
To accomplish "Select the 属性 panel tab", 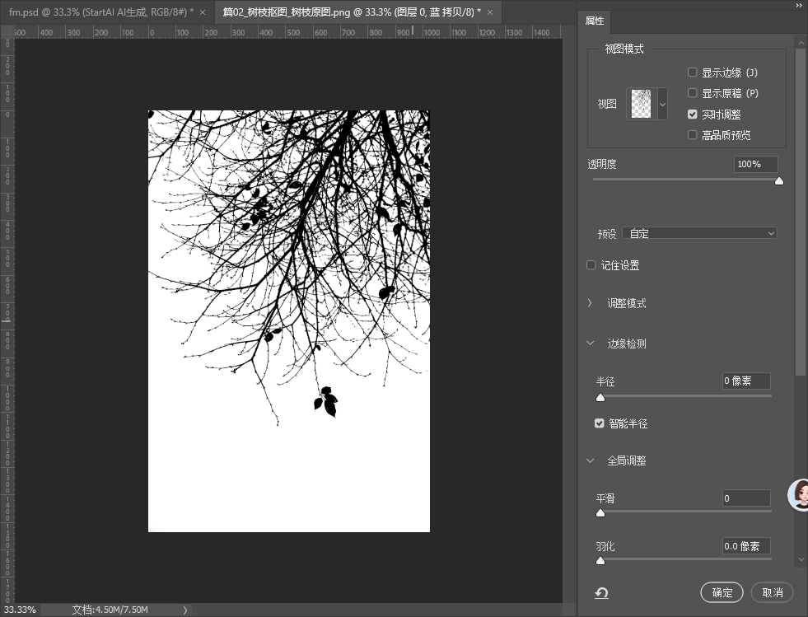I will coord(595,21).
